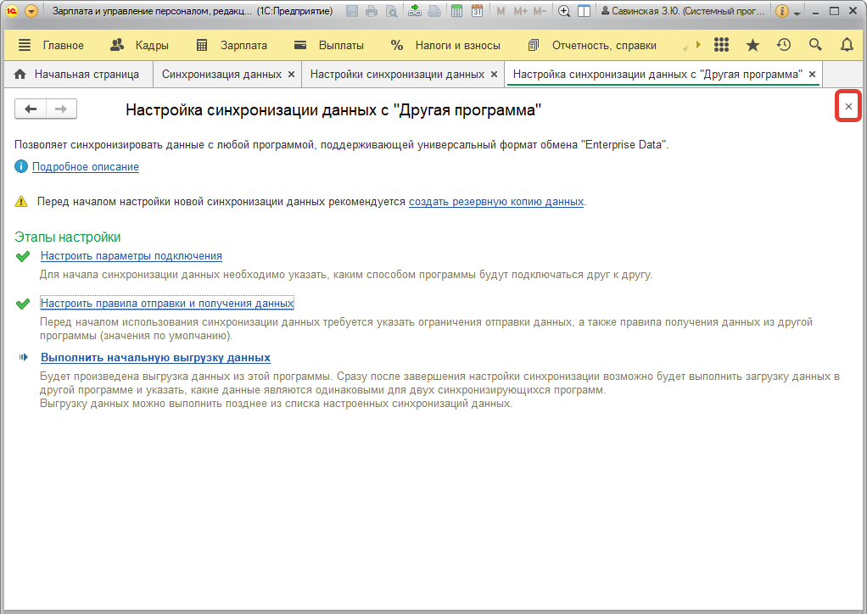Open the dropdown arrow beside the info icon
The image size is (867, 614).
click(x=797, y=11)
